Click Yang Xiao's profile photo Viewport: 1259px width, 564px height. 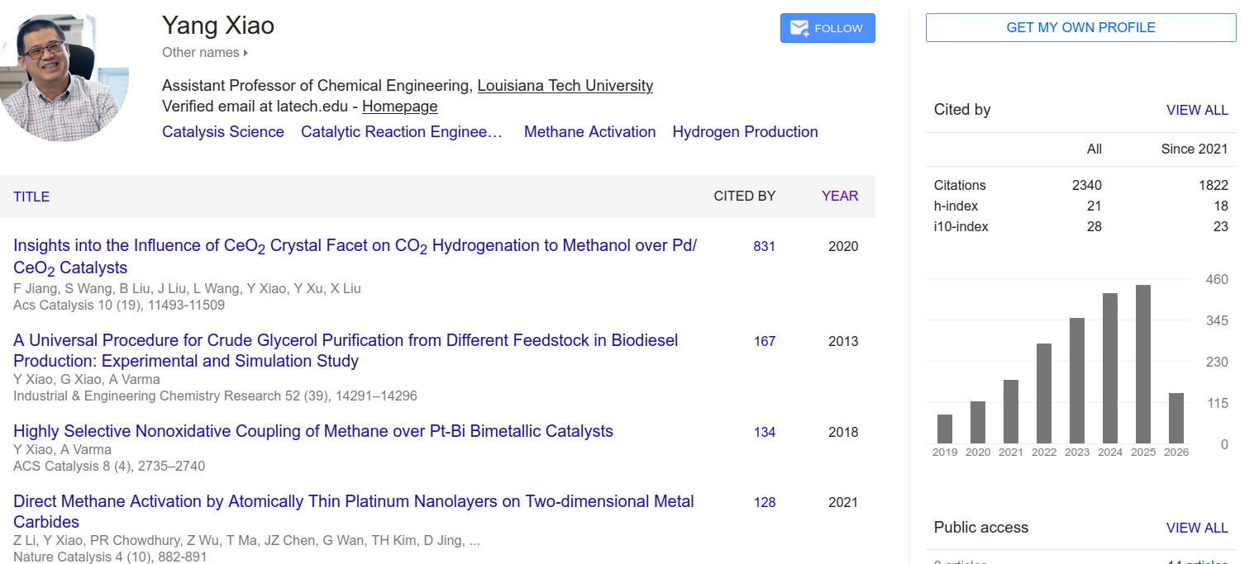pos(64,78)
